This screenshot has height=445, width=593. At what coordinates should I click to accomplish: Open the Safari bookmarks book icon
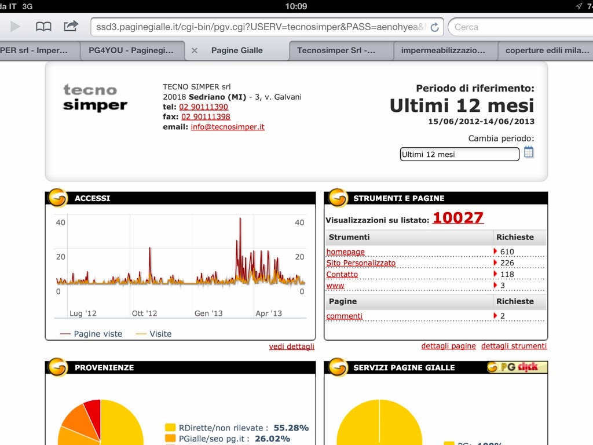[x=43, y=27]
